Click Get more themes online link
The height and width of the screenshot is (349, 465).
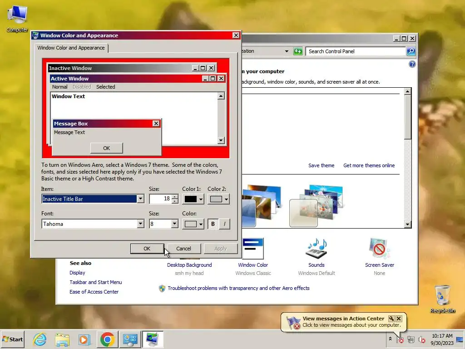tap(369, 165)
